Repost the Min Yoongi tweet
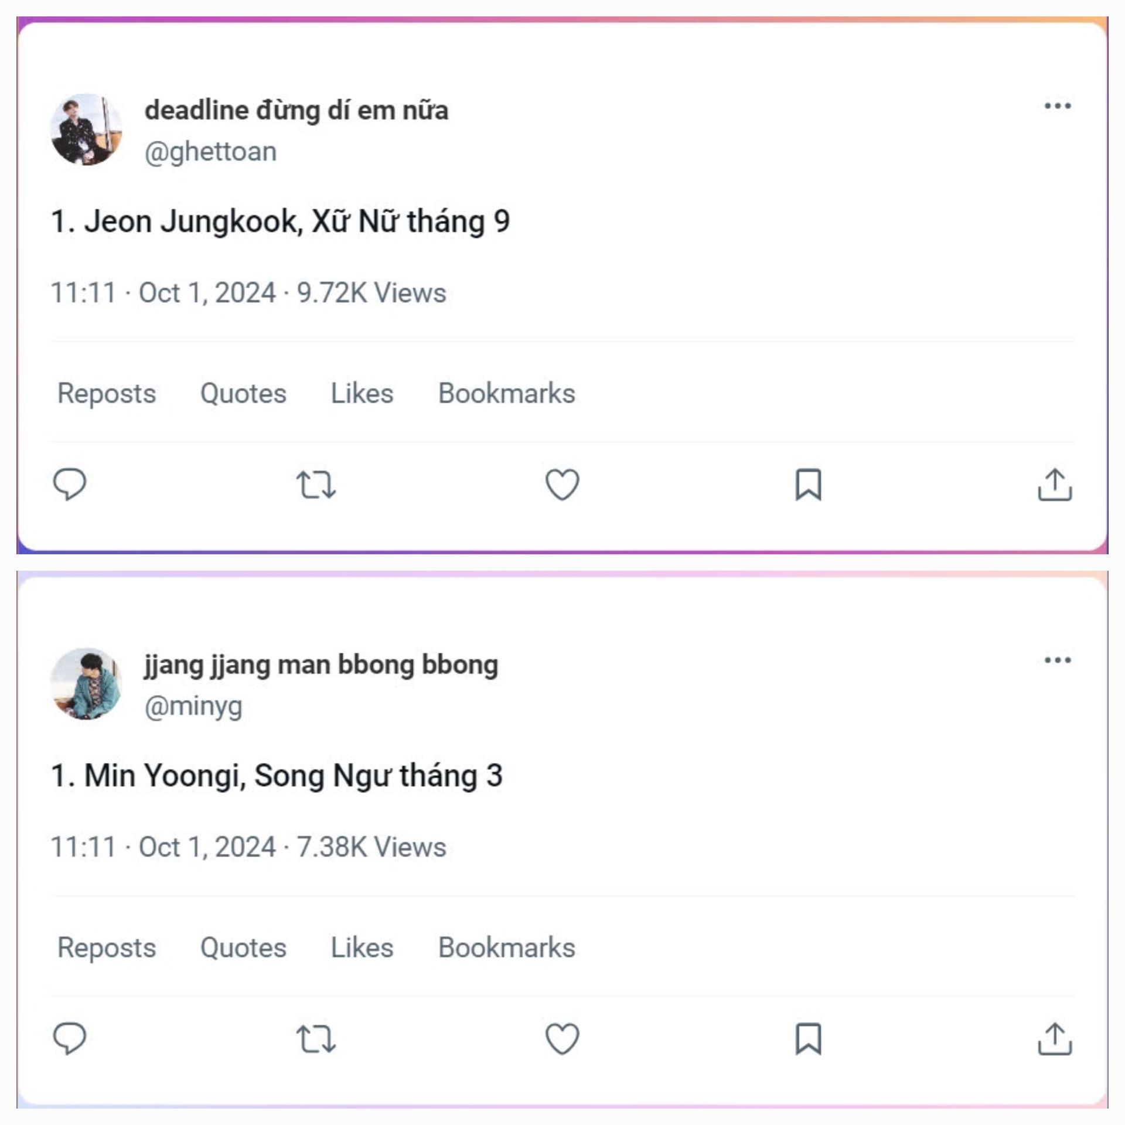1125x1125 pixels. pyautogui.click(x=316, y=1039)
